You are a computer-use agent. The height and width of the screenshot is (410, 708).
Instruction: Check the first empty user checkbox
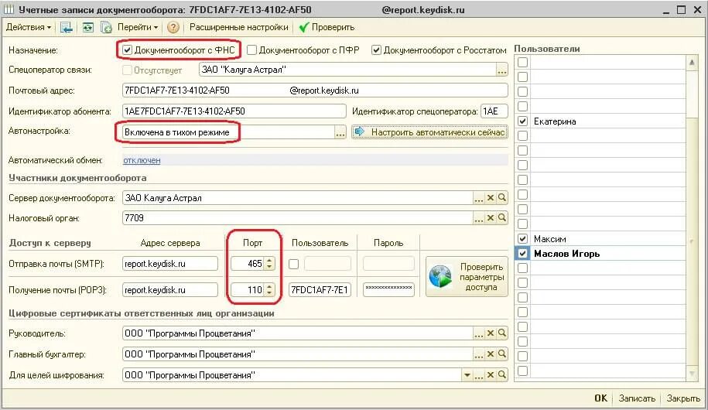pos(522,63)
